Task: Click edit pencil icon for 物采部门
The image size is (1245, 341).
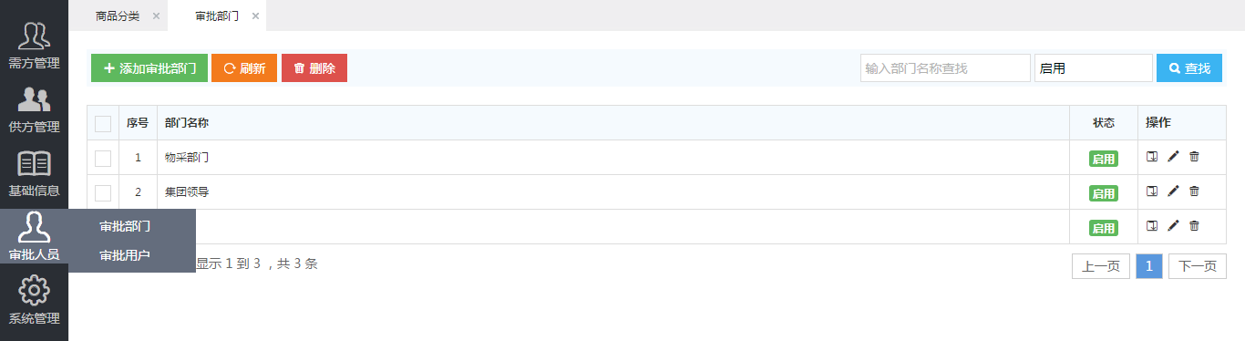Action: coord(1173,157)
